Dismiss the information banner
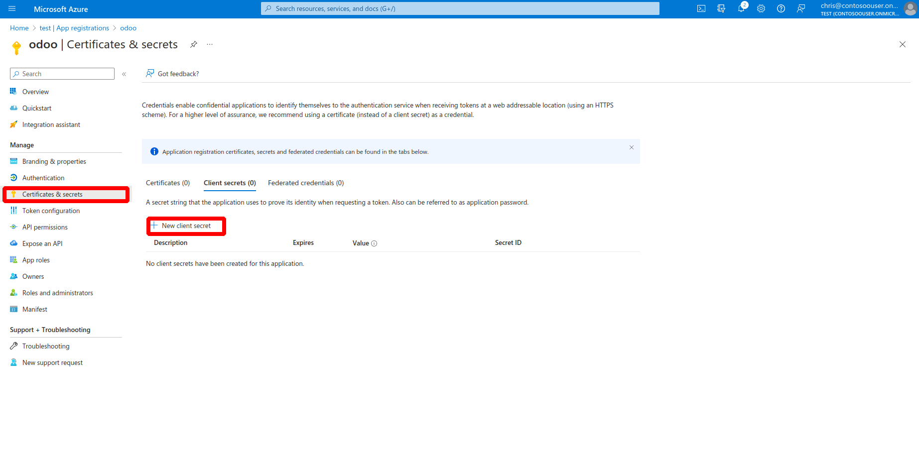Image resolution: width=919 pixels, height=466 pixels. 632,147
